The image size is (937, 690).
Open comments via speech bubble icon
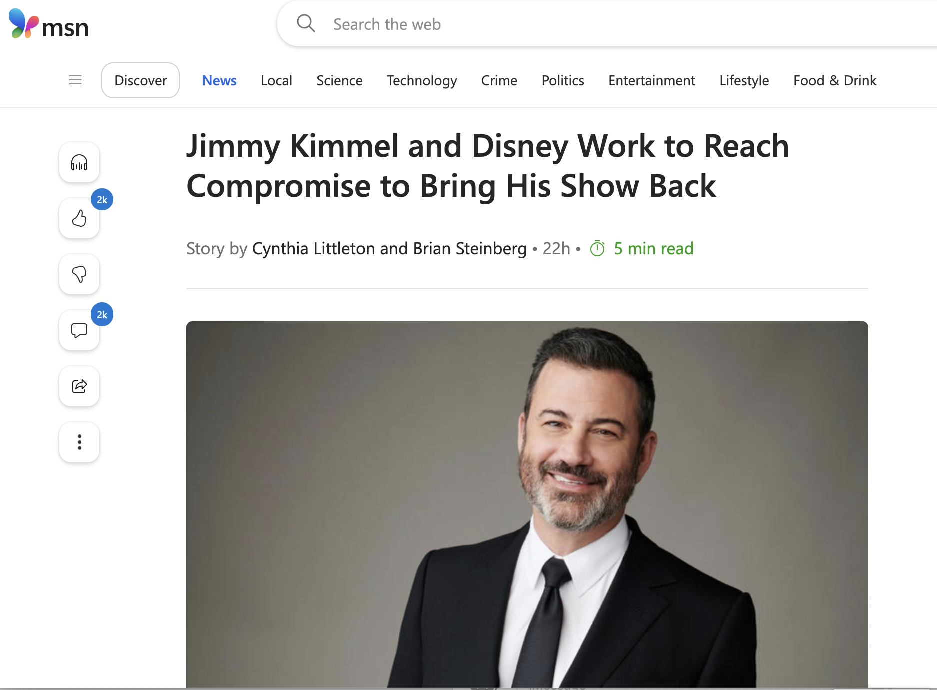[79, 330]
